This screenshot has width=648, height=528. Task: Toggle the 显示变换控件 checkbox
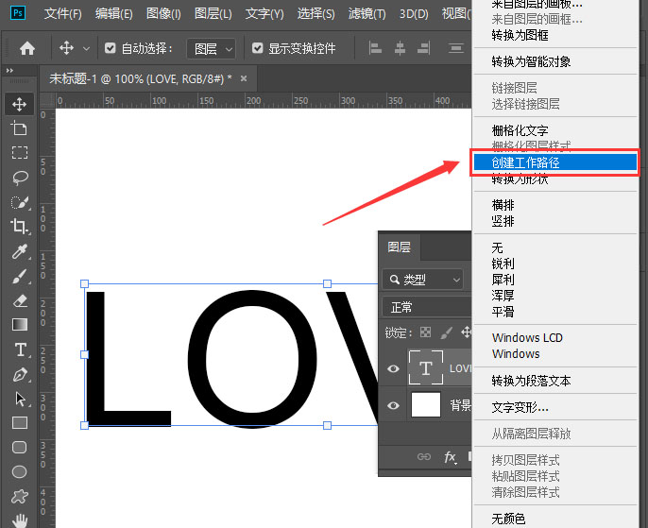(x=258, y=48)
